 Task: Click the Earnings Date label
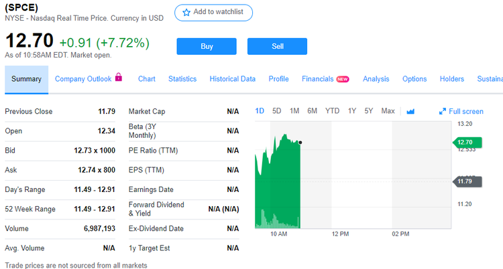(151, 189)
